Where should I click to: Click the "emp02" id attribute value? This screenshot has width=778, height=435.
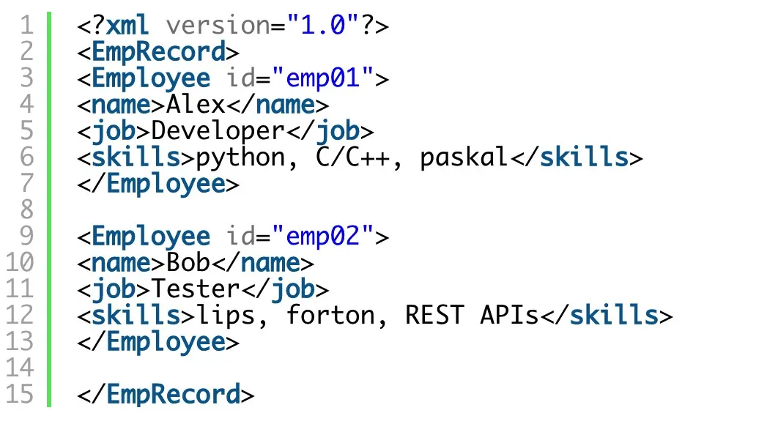click(322, 236)
